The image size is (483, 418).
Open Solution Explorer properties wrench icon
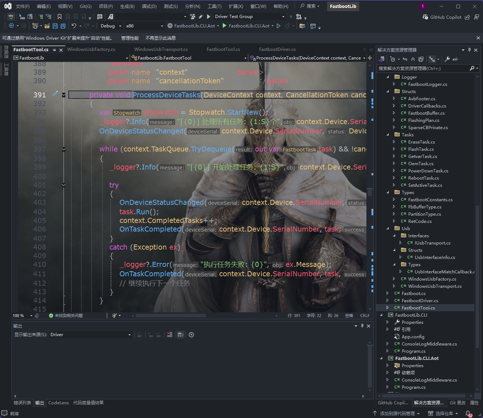pos(447,59)
